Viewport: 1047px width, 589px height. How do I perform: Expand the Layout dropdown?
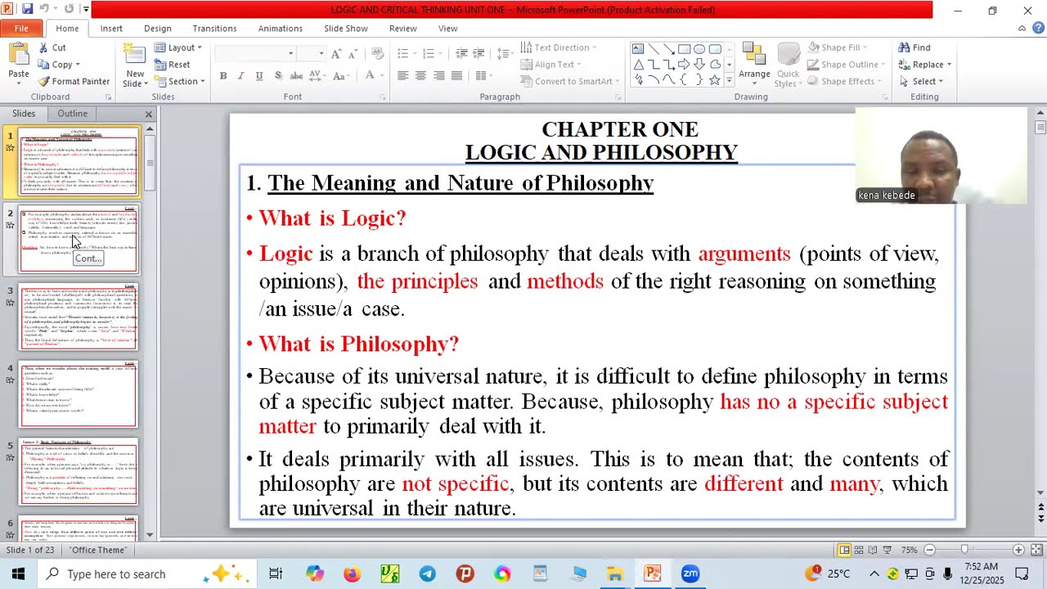pos(177,47)
